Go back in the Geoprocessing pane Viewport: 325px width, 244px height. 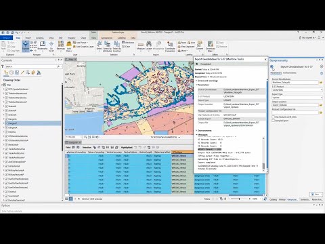coord(272,66)
